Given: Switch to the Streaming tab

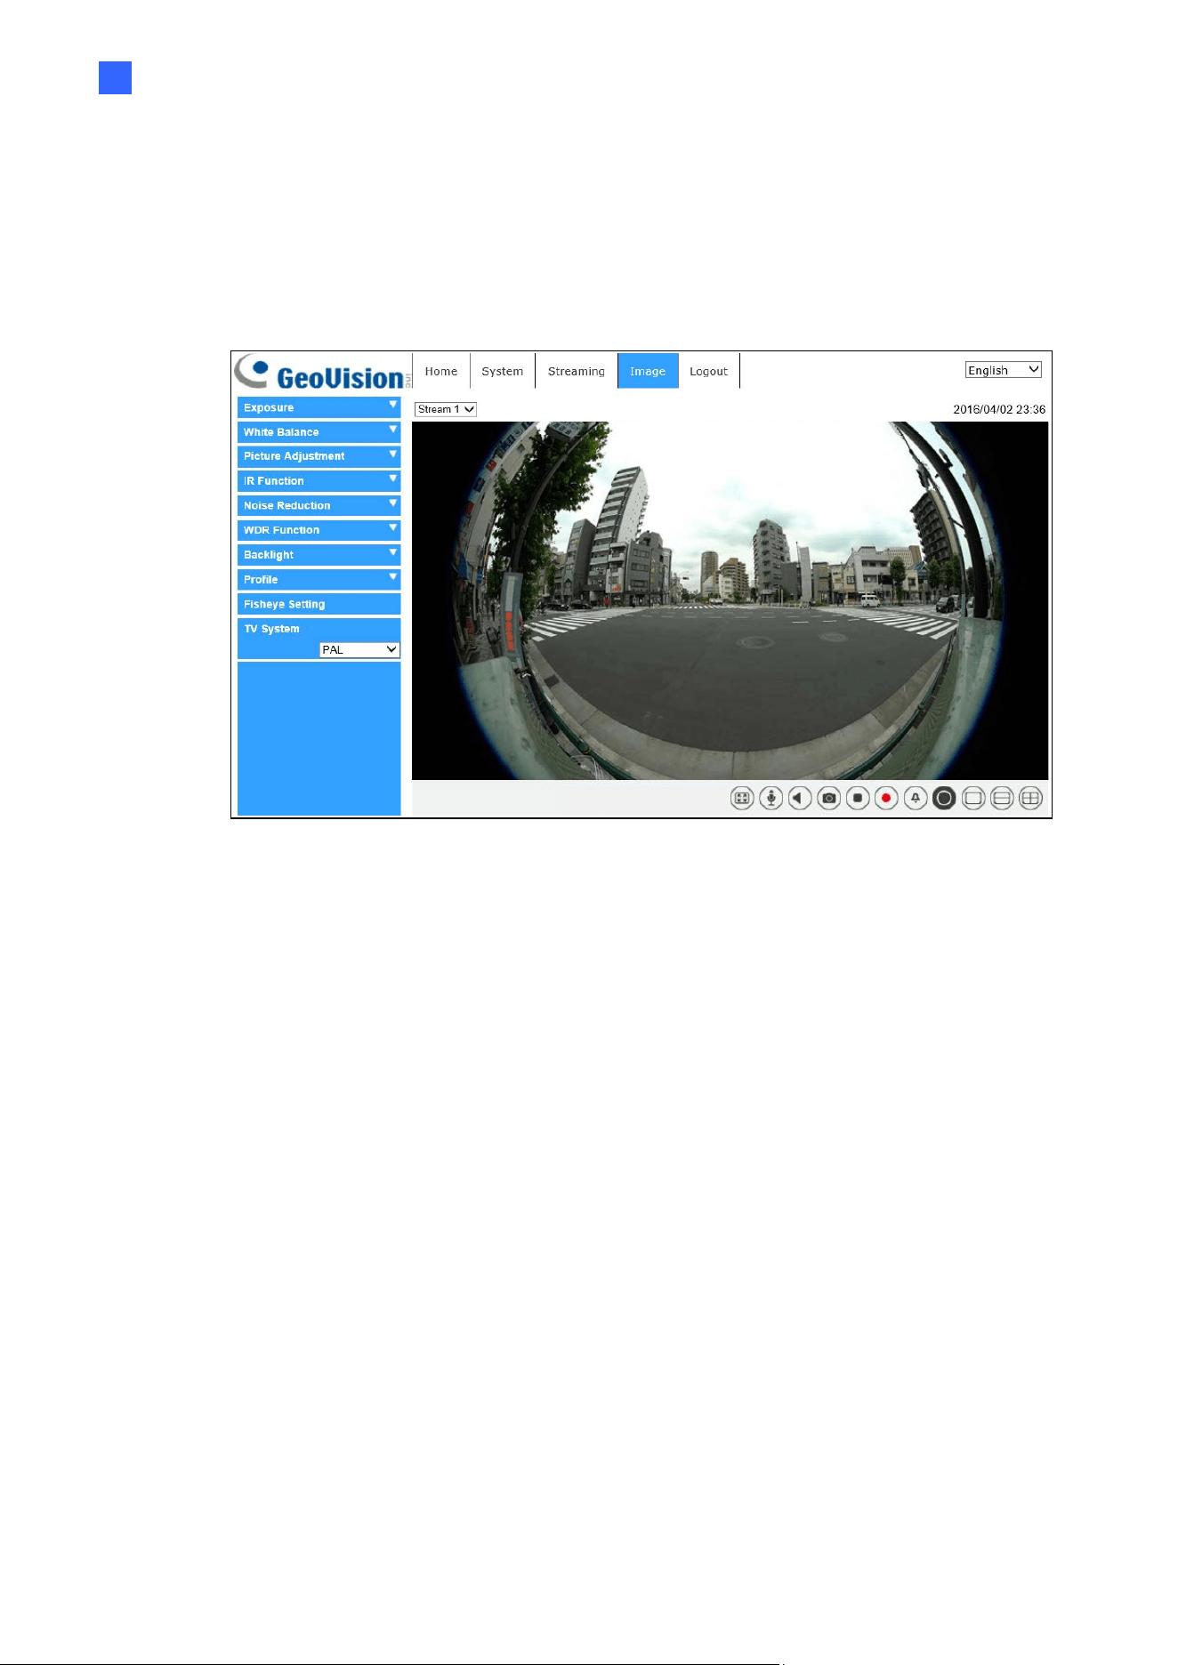Looking at the screenshot, I should (x=577, y=371).
